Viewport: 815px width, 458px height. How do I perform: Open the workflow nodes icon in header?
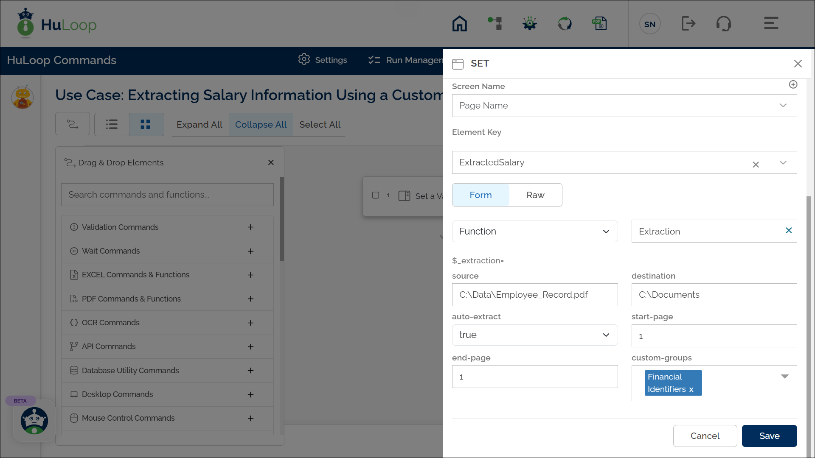click(x=495, y=24)
